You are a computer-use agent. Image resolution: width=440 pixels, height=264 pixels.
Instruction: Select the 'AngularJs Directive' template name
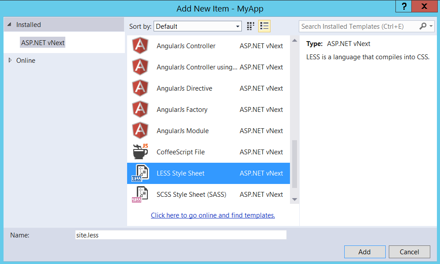(184, 88)
